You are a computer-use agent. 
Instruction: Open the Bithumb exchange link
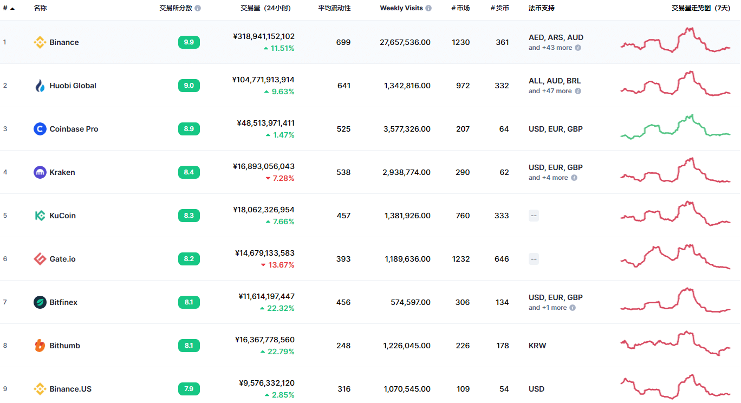click(64, 346)
